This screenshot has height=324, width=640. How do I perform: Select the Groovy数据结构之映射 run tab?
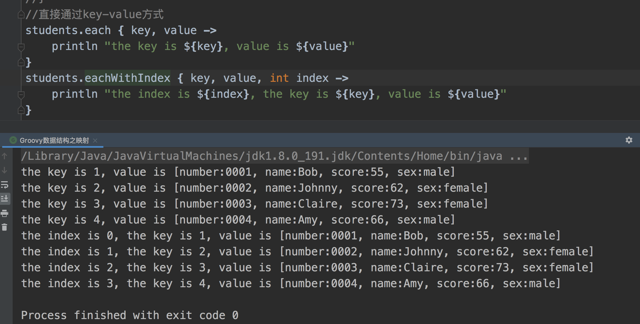[54, 141]
